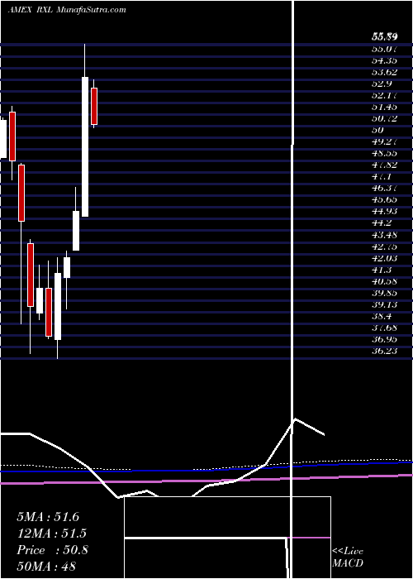
Task: Select the 37.68 price label
Action: point(384,328)
